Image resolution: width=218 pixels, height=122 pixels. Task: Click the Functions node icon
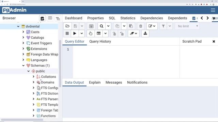click(38, 116)
